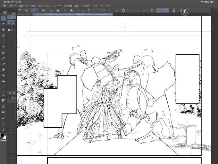Click the delete sub tool trash icon

pos(14,93)
